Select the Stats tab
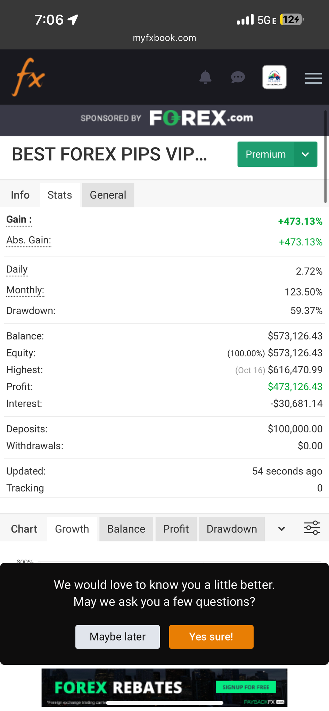329x711 pixels. (60, 195)
